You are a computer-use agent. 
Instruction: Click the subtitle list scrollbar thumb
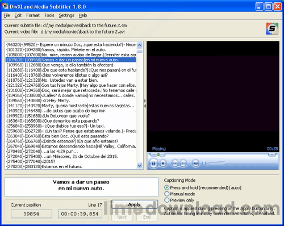140,51
